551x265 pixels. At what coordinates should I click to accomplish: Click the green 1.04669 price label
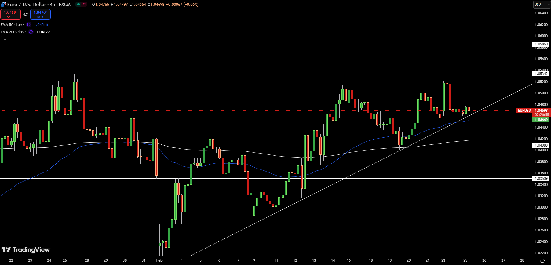click(x=541, y=120)
